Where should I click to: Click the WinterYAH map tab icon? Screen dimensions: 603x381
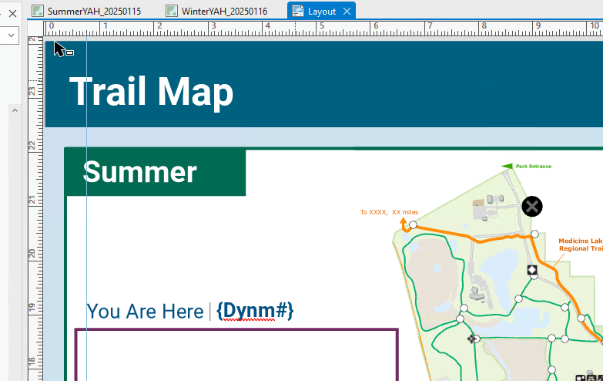(x=172, y=11)
